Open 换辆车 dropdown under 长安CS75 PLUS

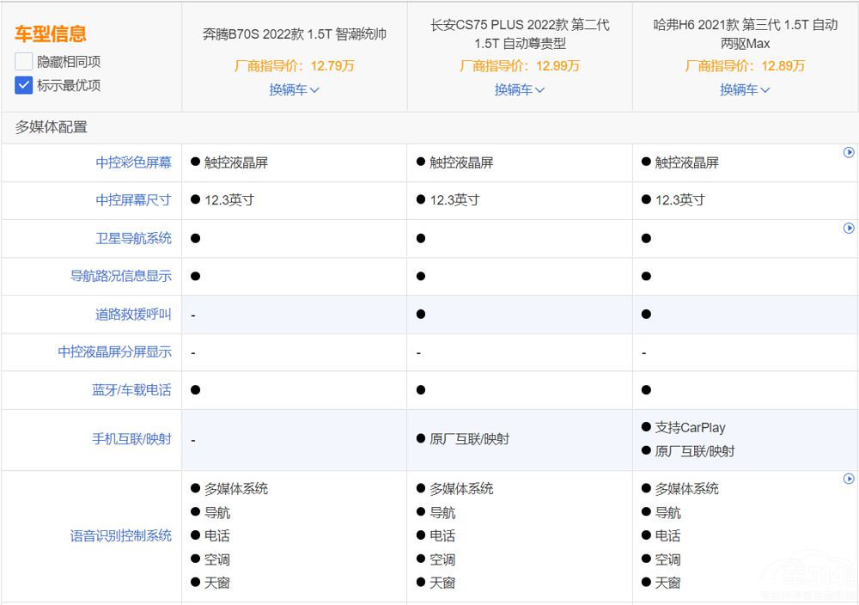(x=519, y=89)
